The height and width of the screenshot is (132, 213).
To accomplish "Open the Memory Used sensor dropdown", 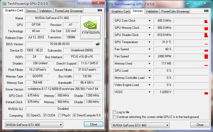I will pyautogui.click(x=149, y=63).
